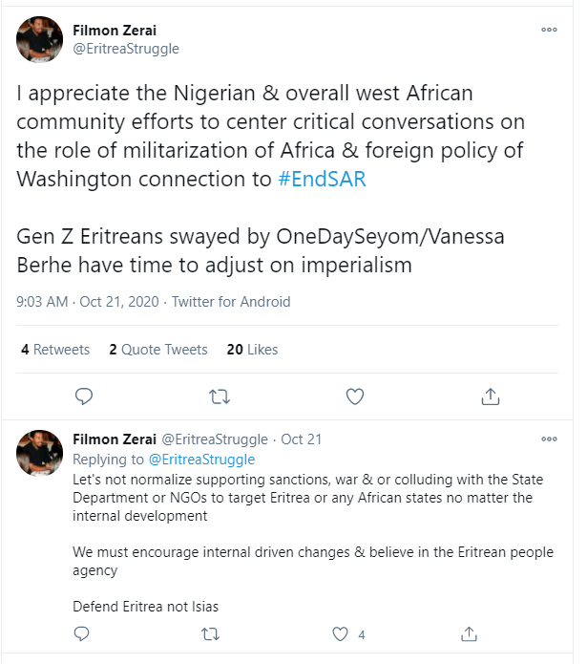Image resolution: width=587 pixels, height=664 pixels.
Task: Reply to the main tweet
Action: point(83,396)
